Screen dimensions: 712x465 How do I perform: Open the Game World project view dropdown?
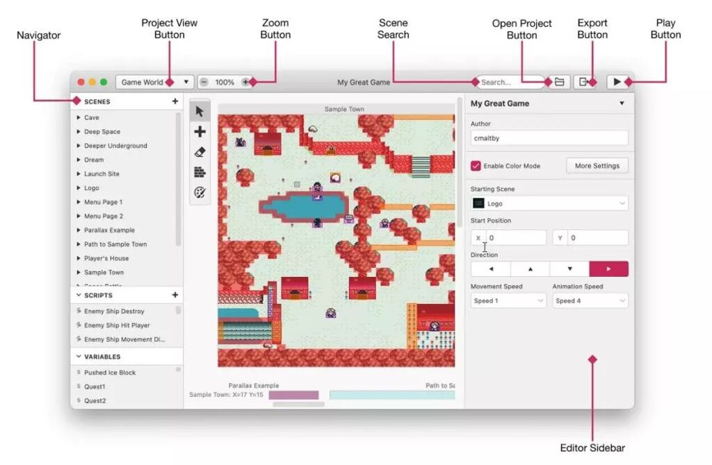coord(154,81)
